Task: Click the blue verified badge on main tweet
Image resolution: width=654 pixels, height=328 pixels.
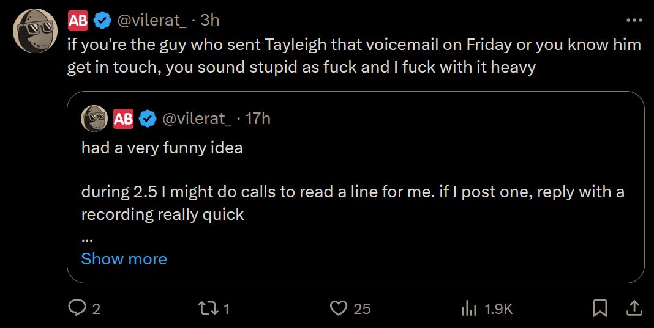Action: pyautogui.click(x=102, y=20)
